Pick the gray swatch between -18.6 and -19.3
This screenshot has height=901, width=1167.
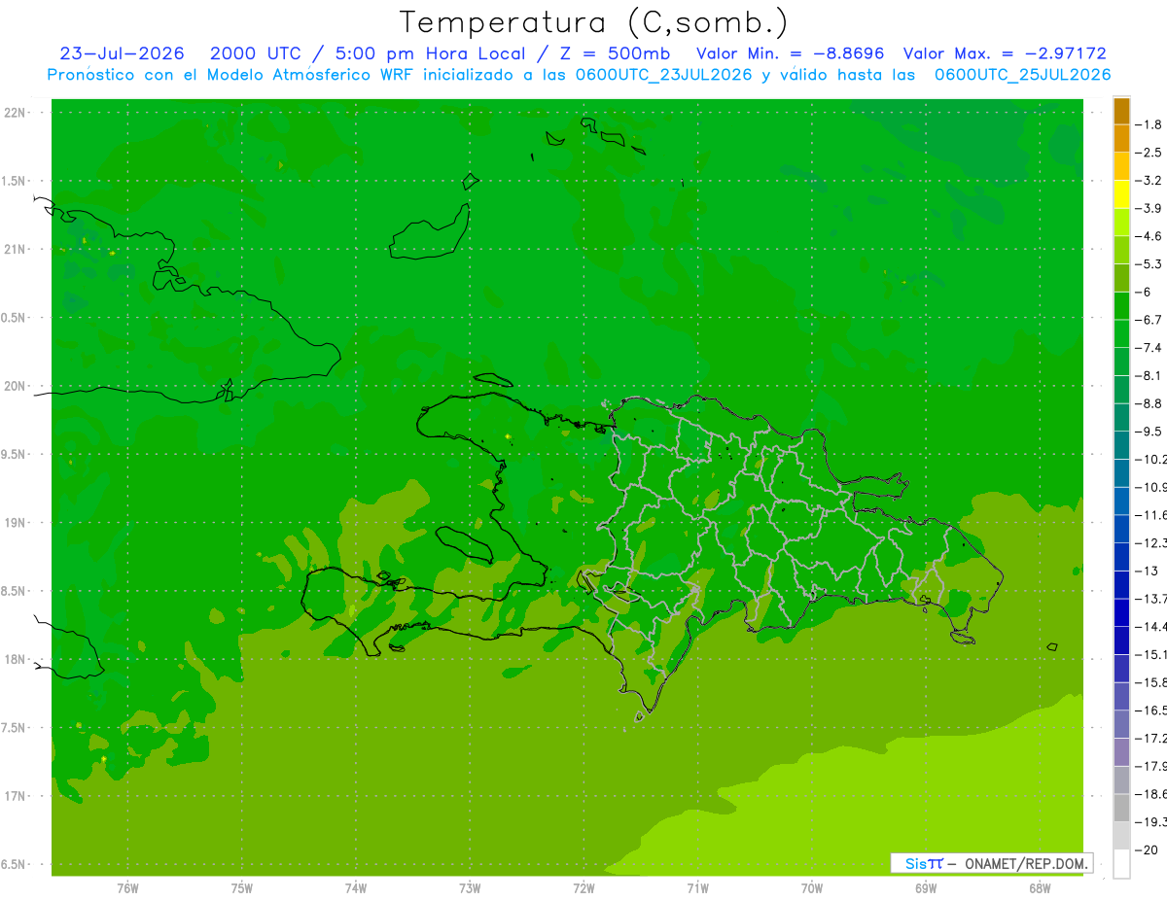click(1121, 808)
